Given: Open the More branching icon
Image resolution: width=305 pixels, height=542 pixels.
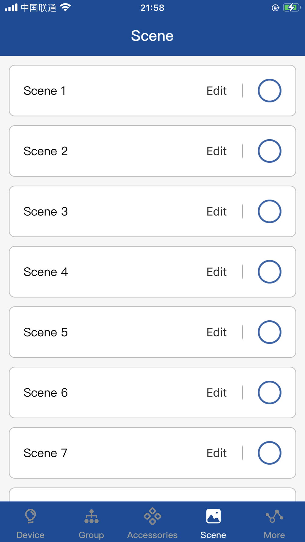Looking at the screenshot, I should [x=274, y=516].
